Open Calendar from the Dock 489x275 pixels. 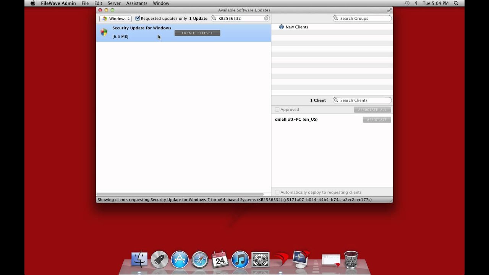pos(220,259)
